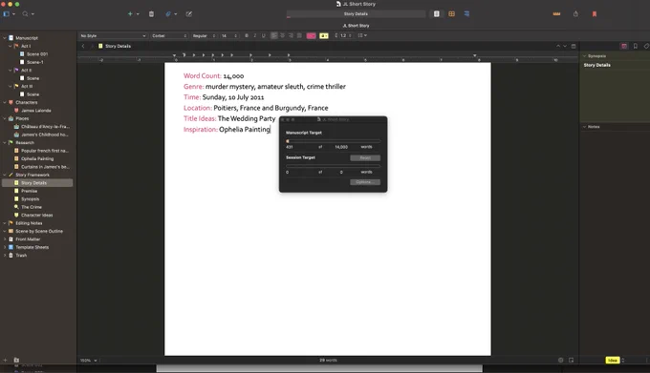Screen dimensions: 650x373
Task: Open the Idea label selector in footer
Action: click(x=615, y=361)
